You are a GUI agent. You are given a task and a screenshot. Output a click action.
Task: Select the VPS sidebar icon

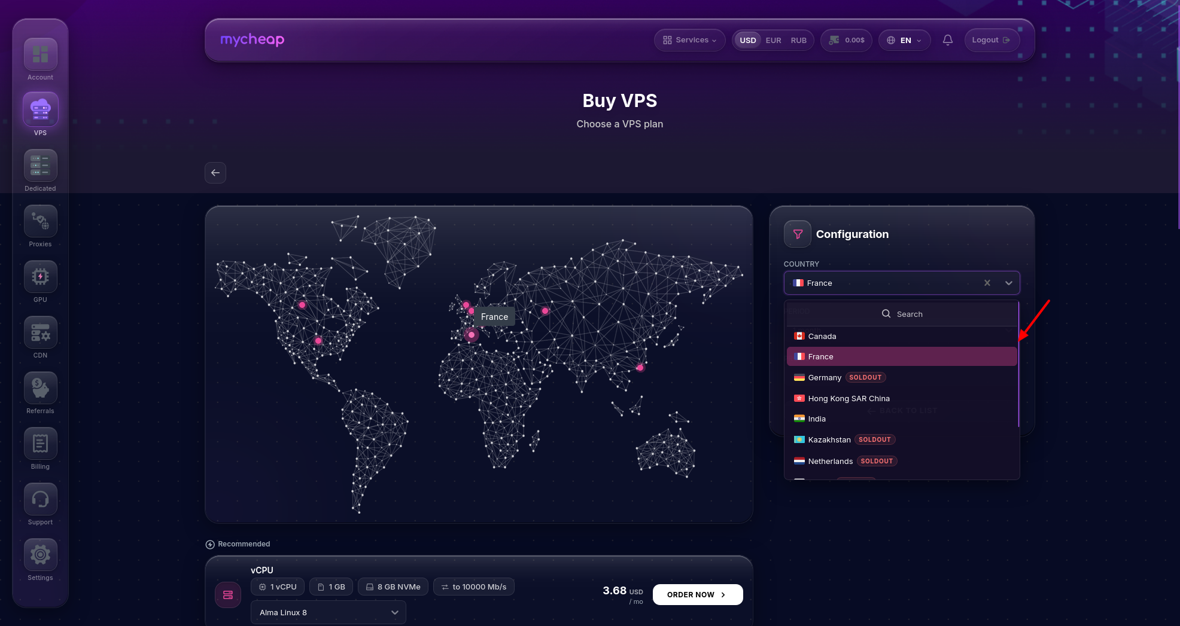coord(40,110)
